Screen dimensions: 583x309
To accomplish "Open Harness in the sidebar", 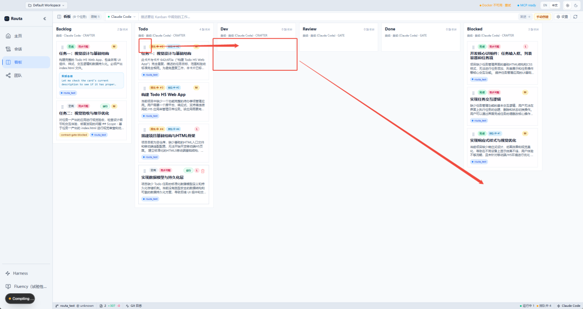I will (26, 273).
